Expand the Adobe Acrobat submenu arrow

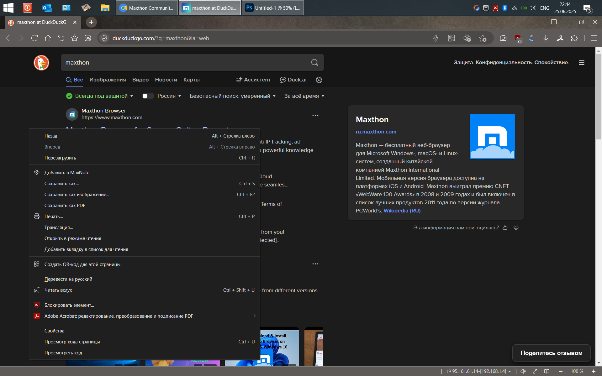click(255, 316)
